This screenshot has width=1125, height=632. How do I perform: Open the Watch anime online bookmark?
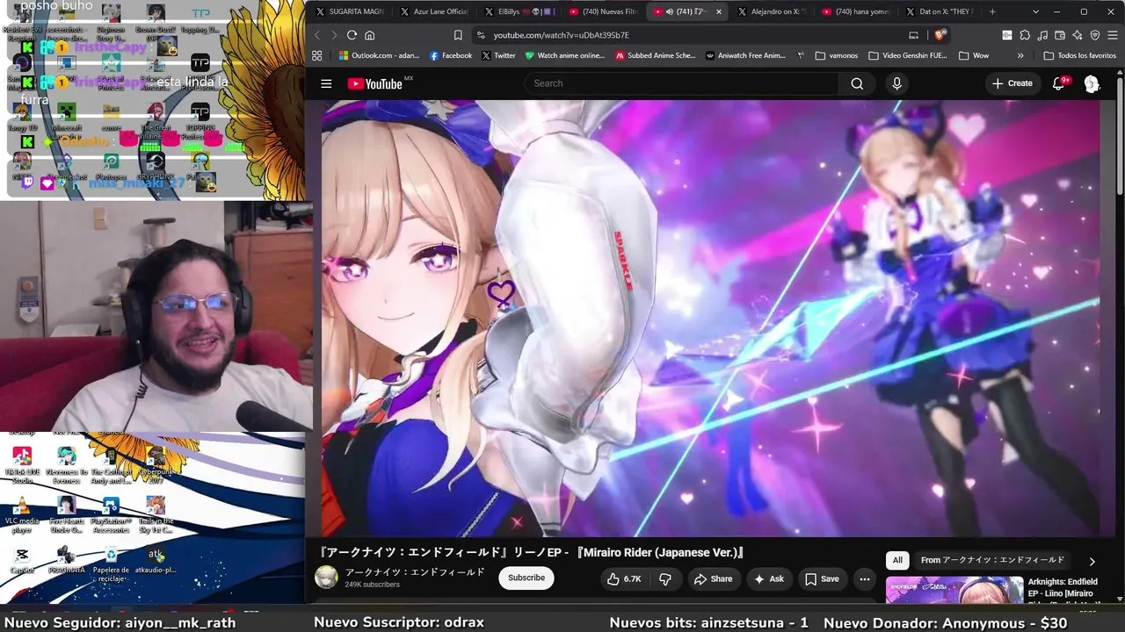[564, 55]
